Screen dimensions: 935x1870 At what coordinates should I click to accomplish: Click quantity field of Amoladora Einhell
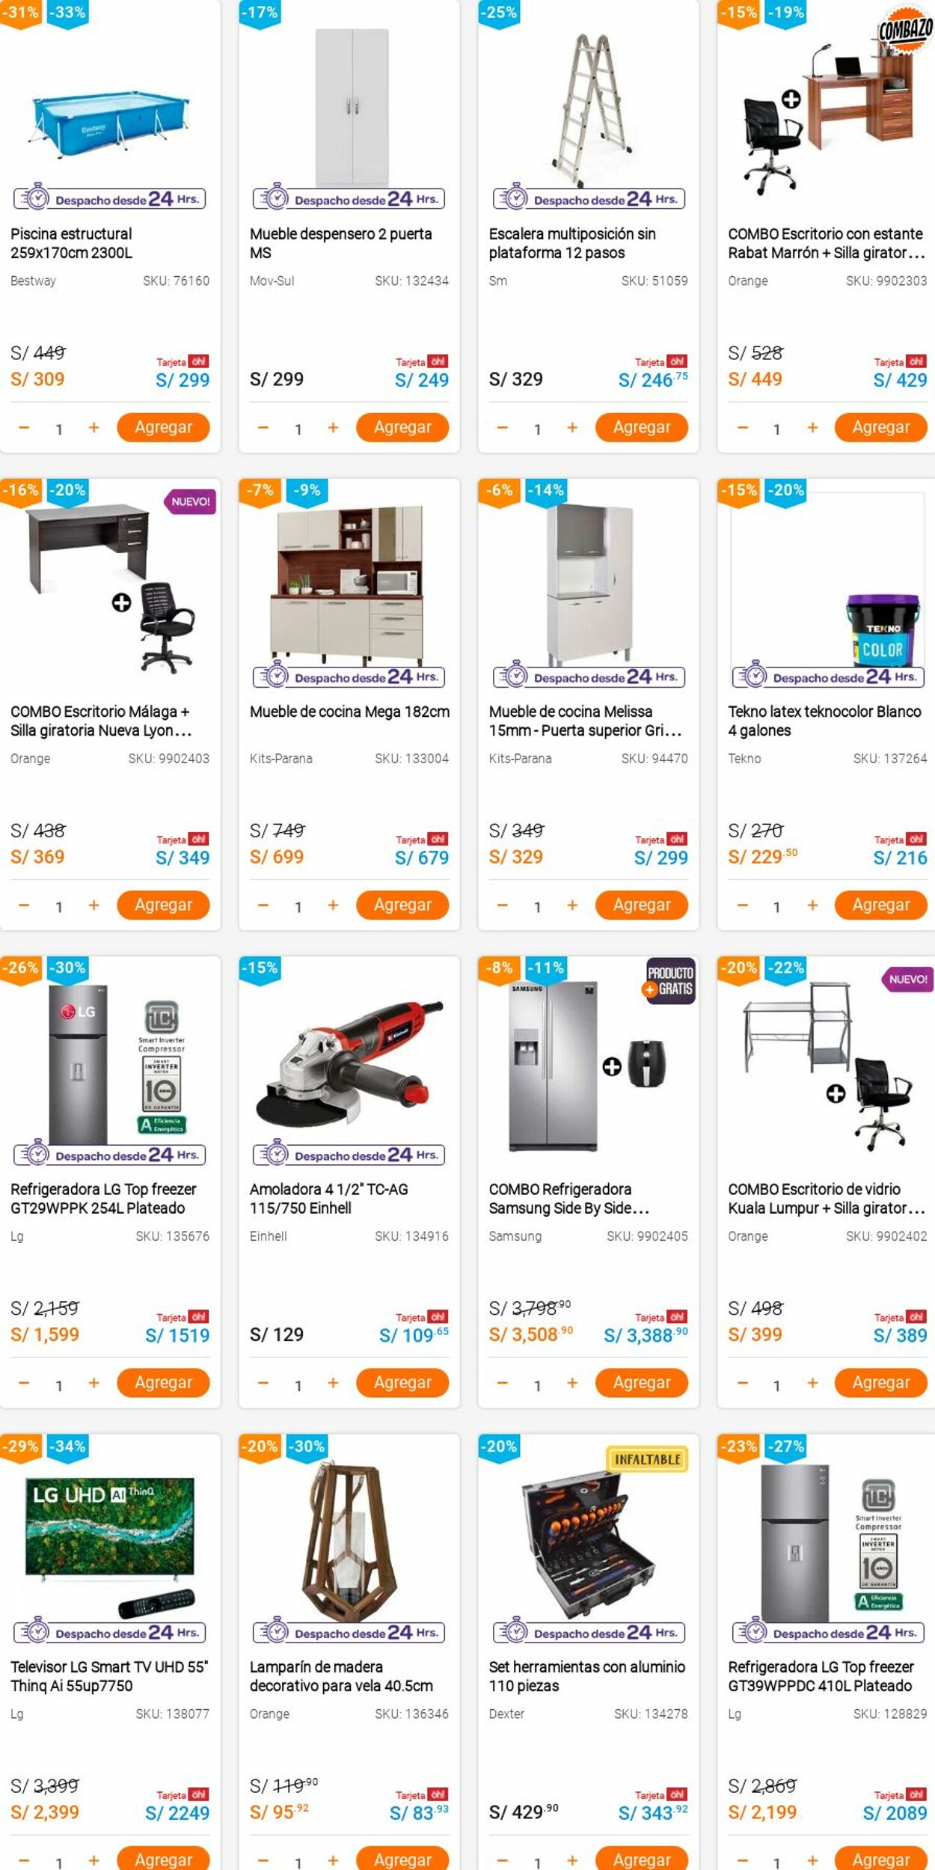298,1386
